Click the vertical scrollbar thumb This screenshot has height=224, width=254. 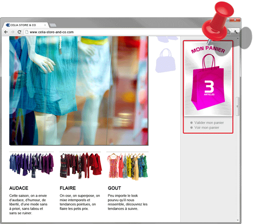coord(237,106)
